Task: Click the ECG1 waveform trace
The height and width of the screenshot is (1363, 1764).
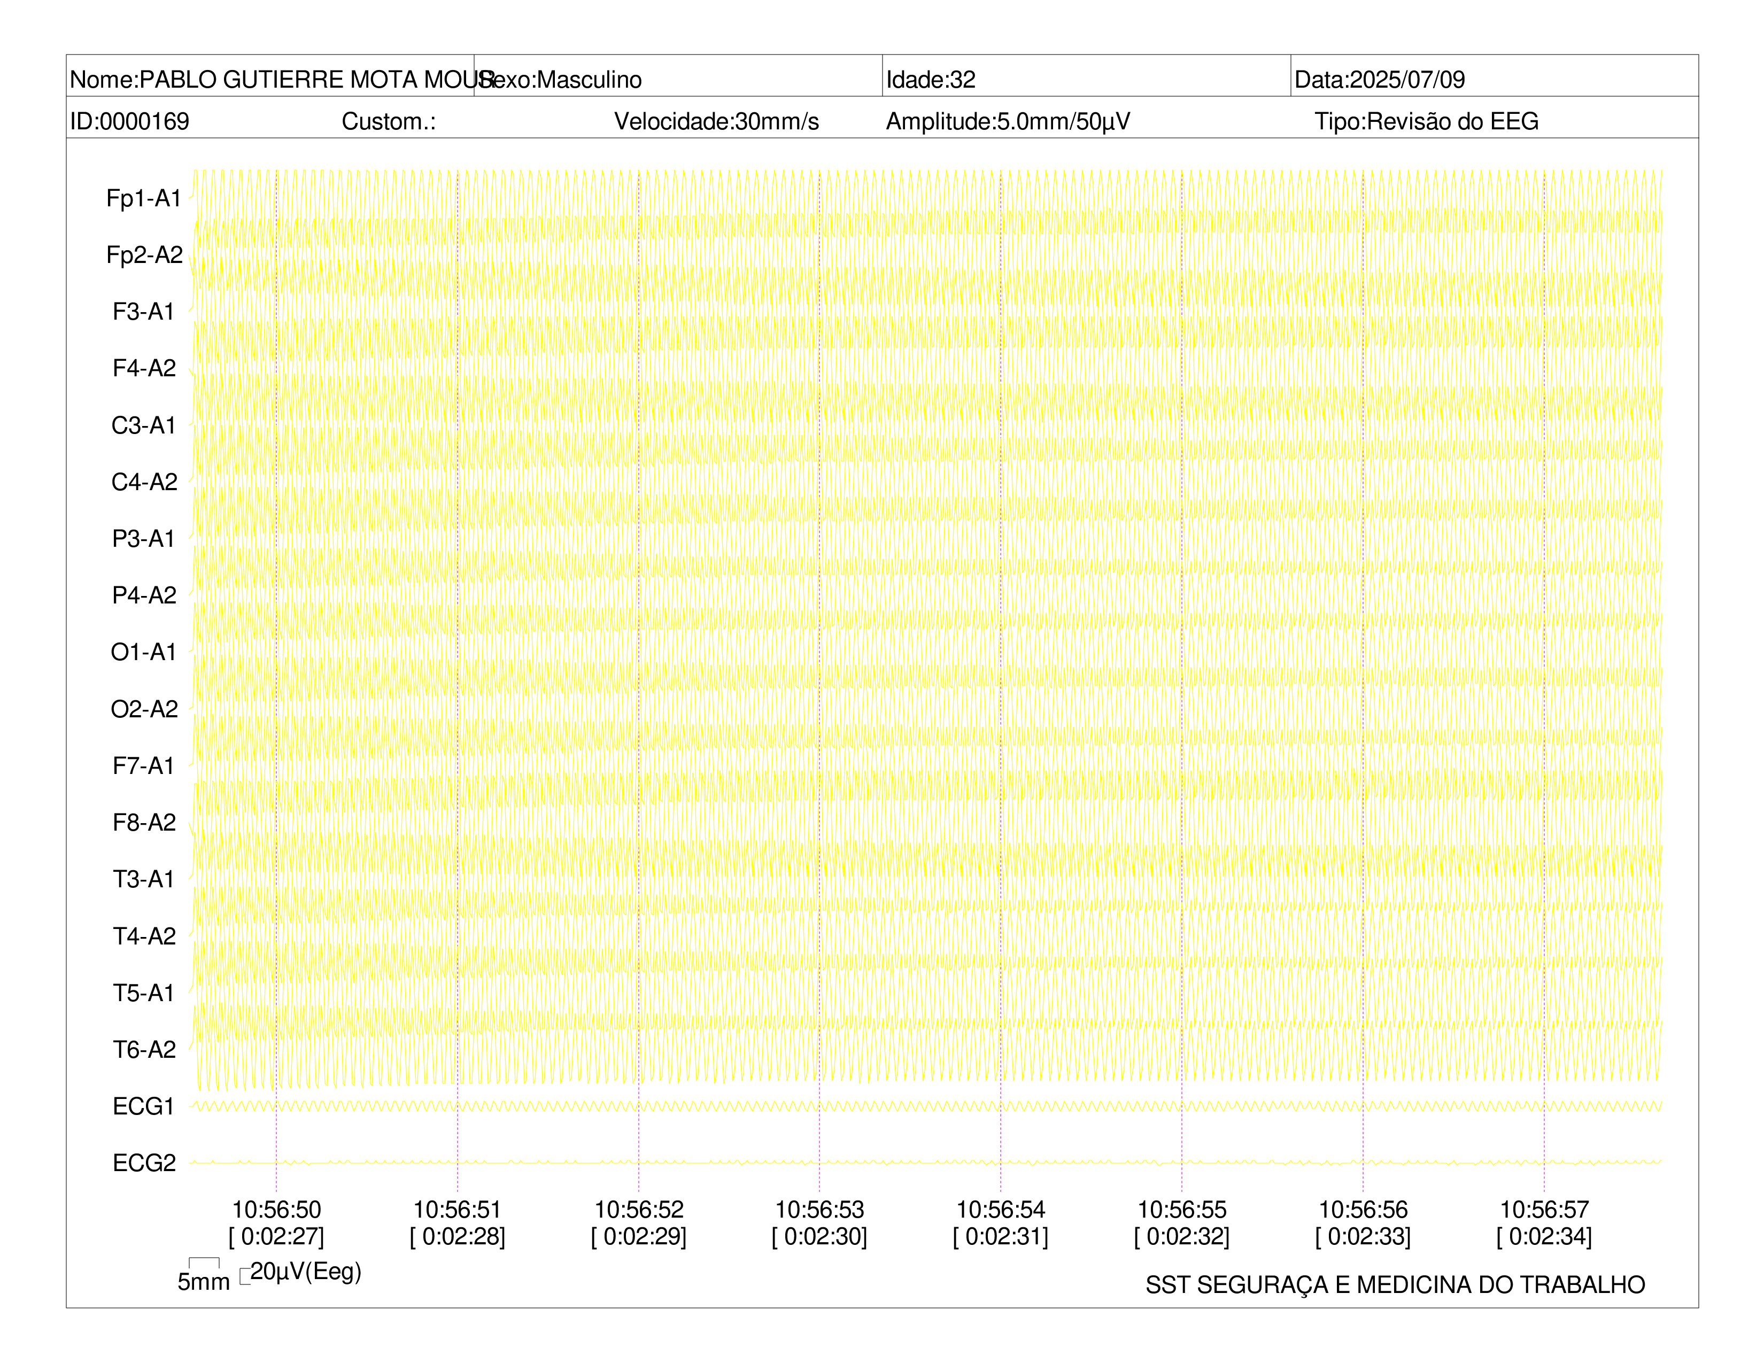Action: [x=926, y=1106]
